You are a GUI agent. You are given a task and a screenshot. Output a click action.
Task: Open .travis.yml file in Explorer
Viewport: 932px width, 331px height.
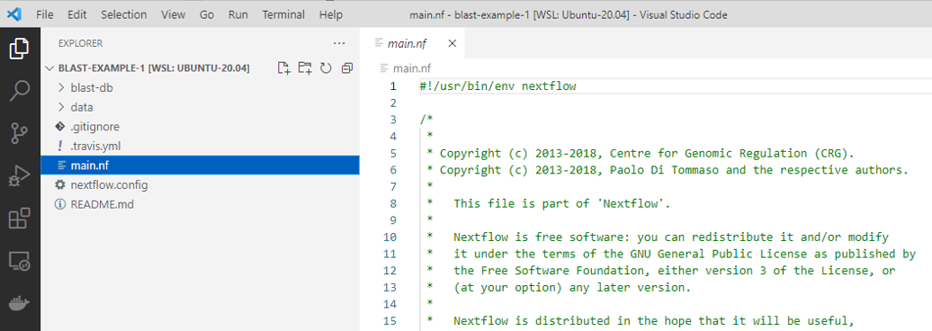click(200, 147)
